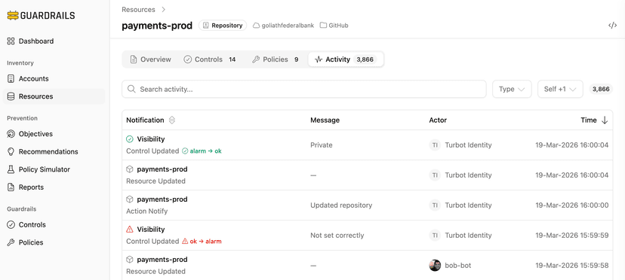Open the Dashboard page
This screenshot has width=625, height=280.
[x=36, y=41]
